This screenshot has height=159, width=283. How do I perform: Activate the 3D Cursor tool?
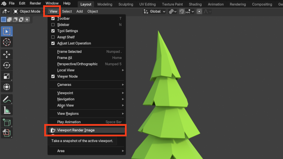point(7,42)
